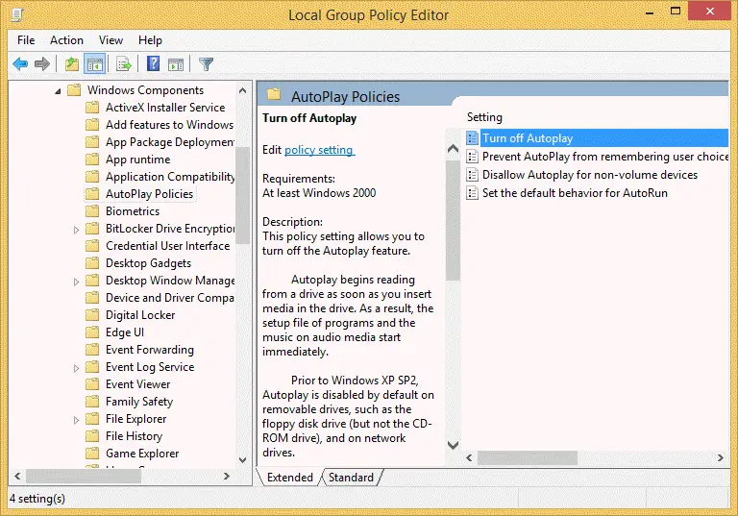This screenshot has height=516, width=738.
Task: Click the Disallow Autoplay policy setting icon
Action: coord(472,175)
